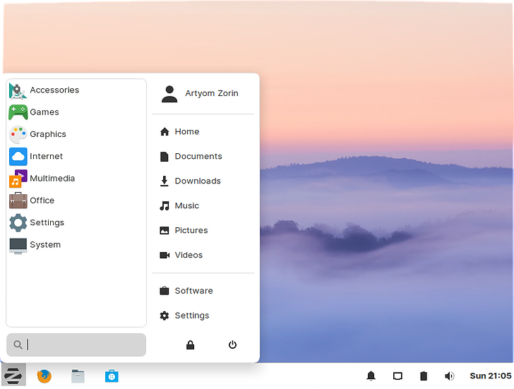Launch Firefox from the taskbar

[44, 376]
